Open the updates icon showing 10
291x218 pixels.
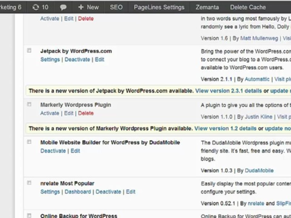40,7
